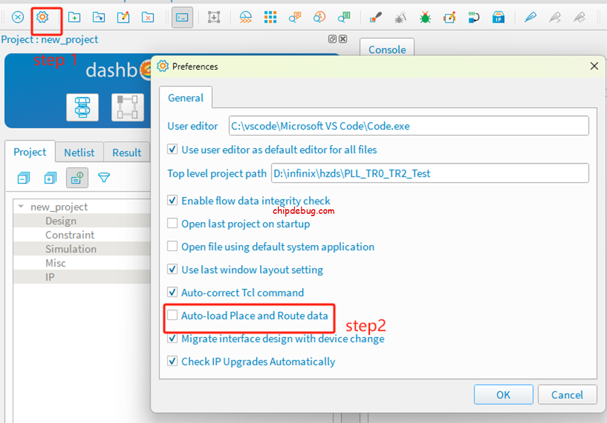Check Open last project on startup
Screen dimensions: 607x423
click(x=172, y=224)
